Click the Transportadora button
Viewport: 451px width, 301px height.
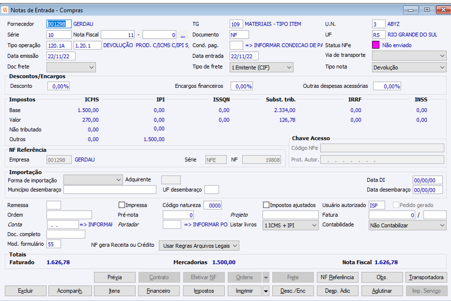426,277
